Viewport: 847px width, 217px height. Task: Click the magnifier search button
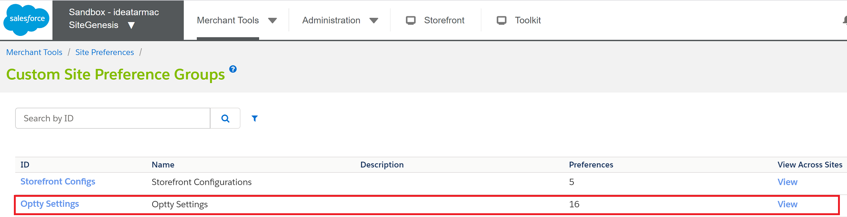tap(225, 118)
